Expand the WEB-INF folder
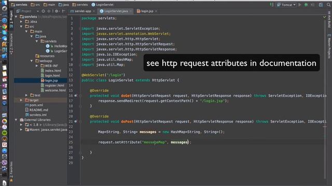This screenshot has height=186, width=332. coord(37,66)
